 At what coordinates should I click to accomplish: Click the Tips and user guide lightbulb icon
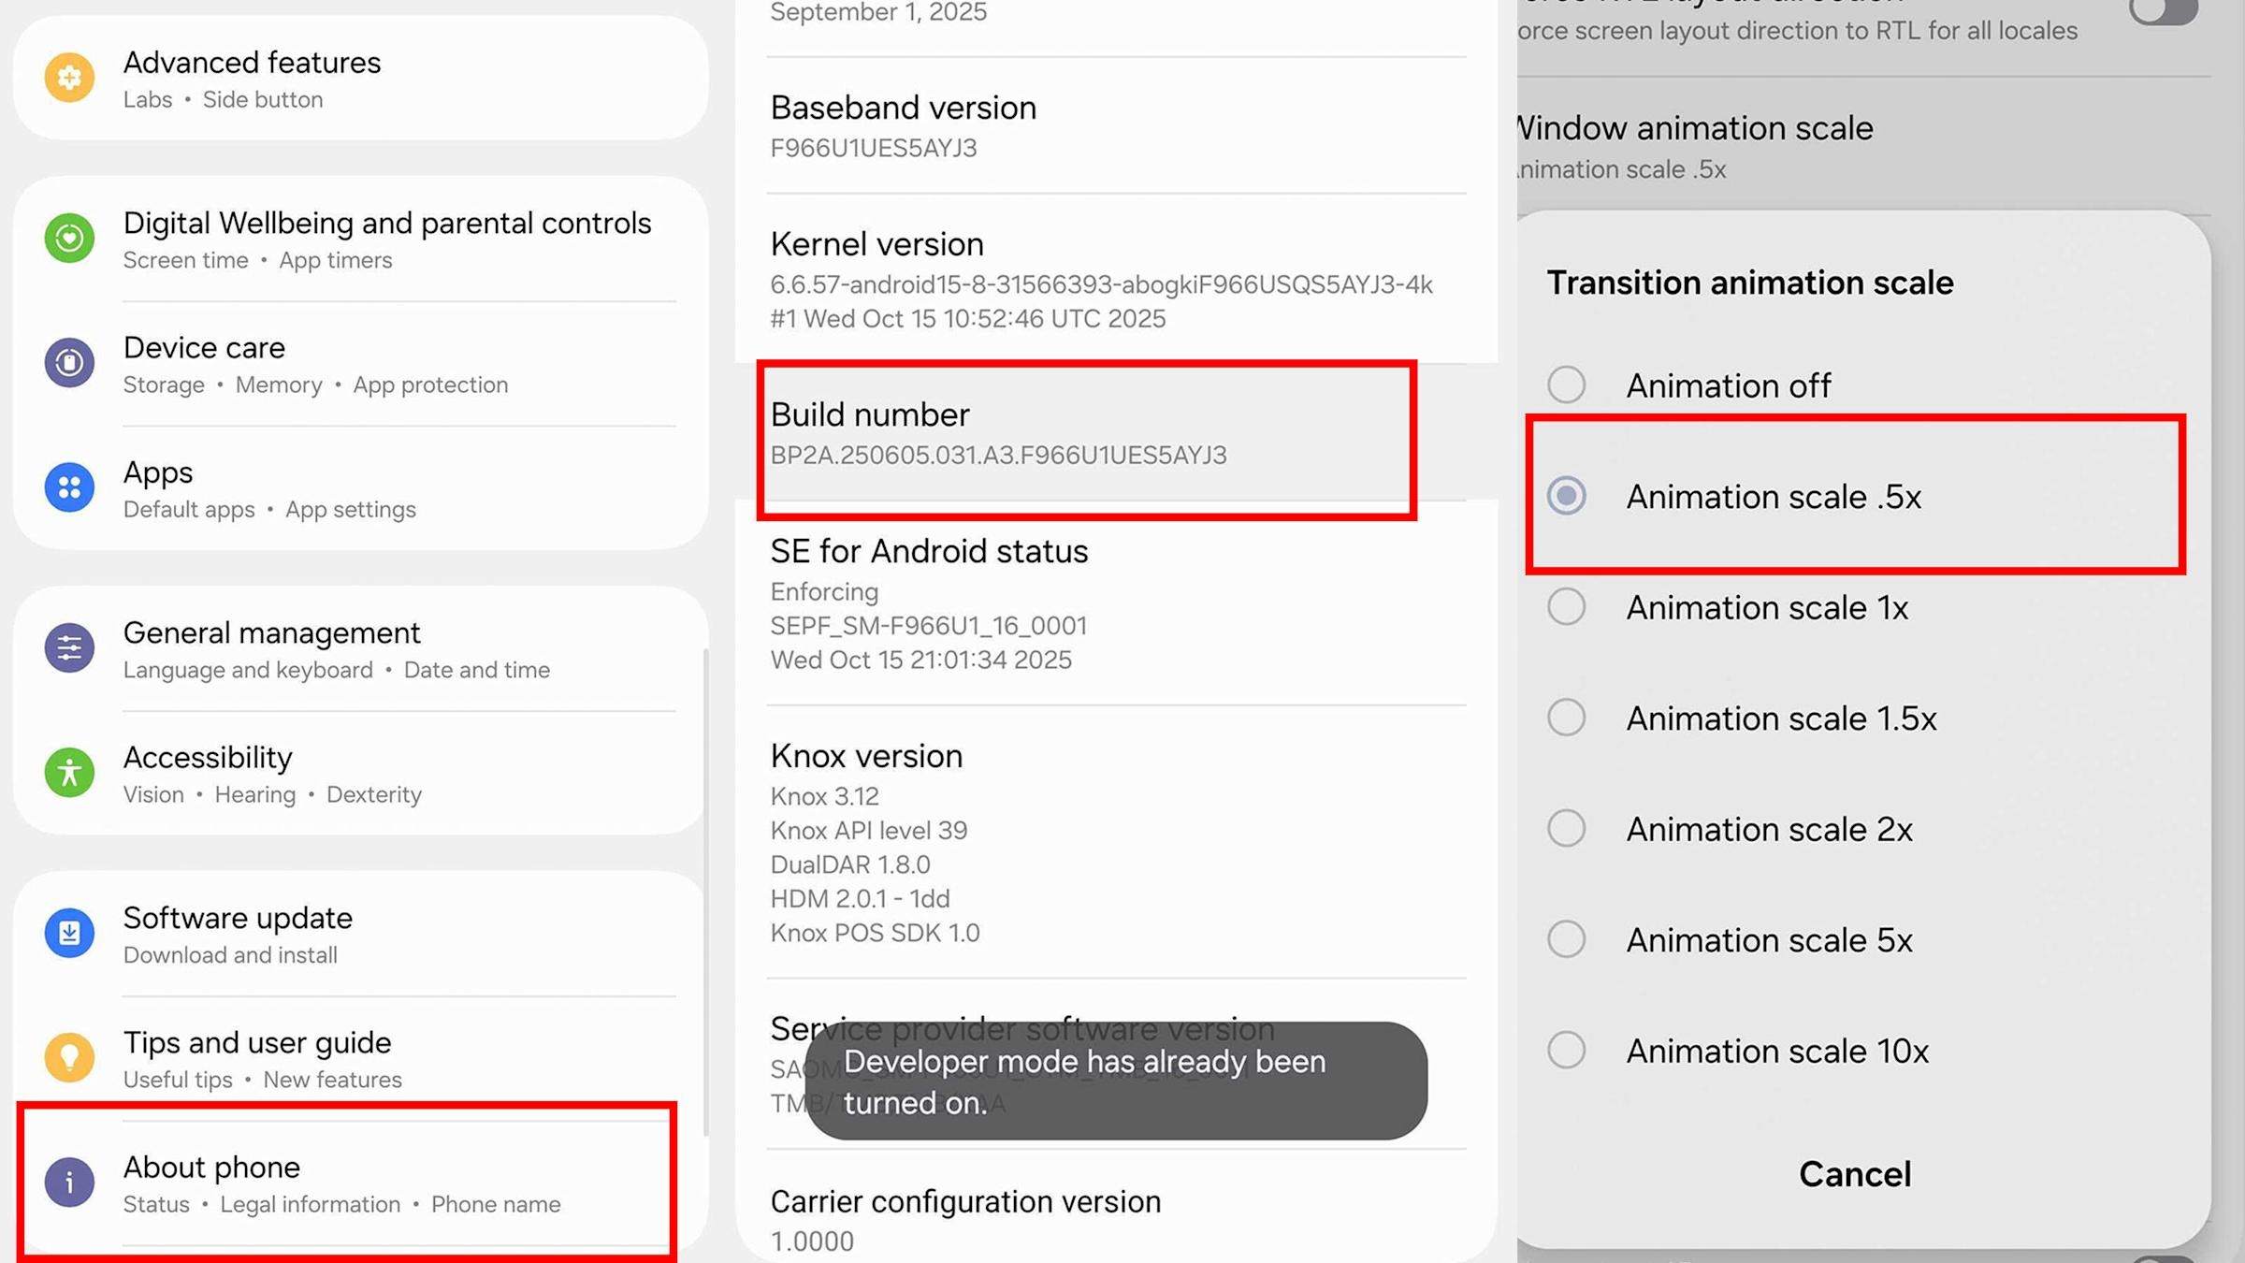(x=69, y=1057)
